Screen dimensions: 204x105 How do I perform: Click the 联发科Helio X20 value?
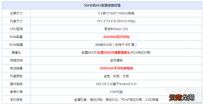click(x=116, y=29)
